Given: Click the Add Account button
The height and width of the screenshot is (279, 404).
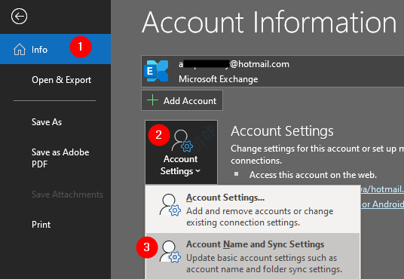Looking at the screenshot, I should click(182, 100).
